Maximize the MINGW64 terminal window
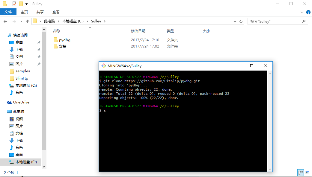This screenshot has height=177, width=312. click(x=252, y=66)
